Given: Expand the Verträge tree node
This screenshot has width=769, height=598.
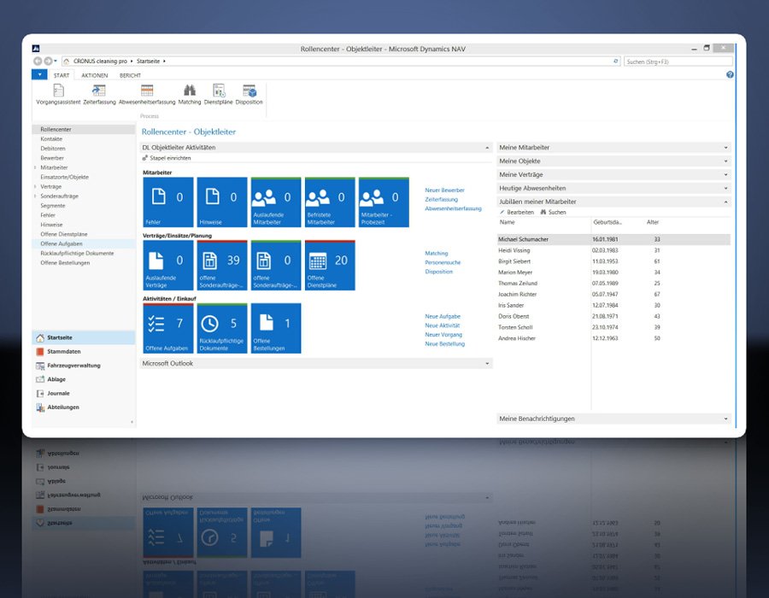Looking at the screenshot, I should coord(36,186).
